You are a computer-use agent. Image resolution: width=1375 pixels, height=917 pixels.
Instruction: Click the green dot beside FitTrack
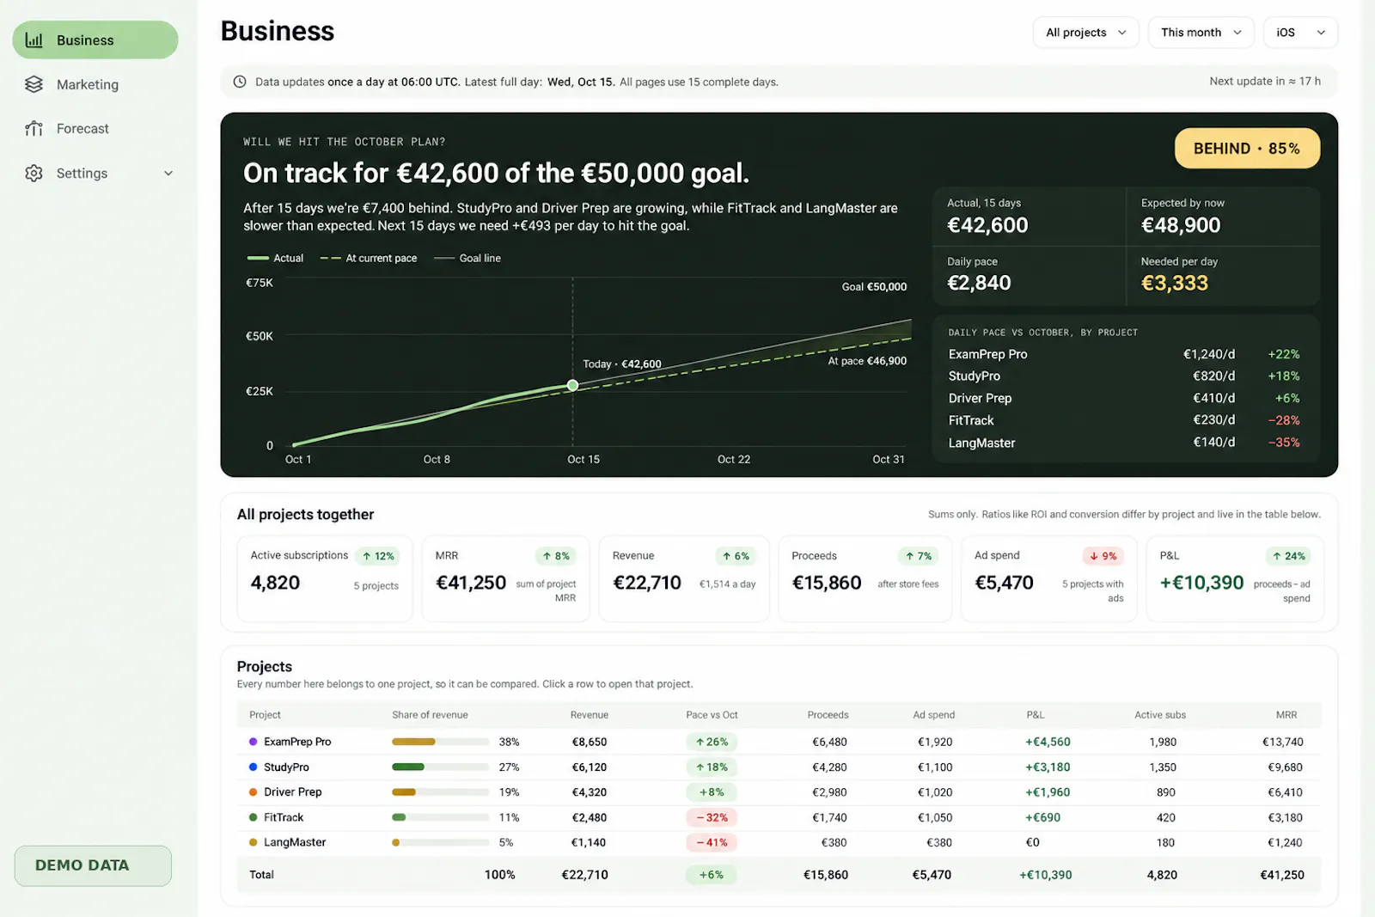pyautogui.click(x=253, y=817)
